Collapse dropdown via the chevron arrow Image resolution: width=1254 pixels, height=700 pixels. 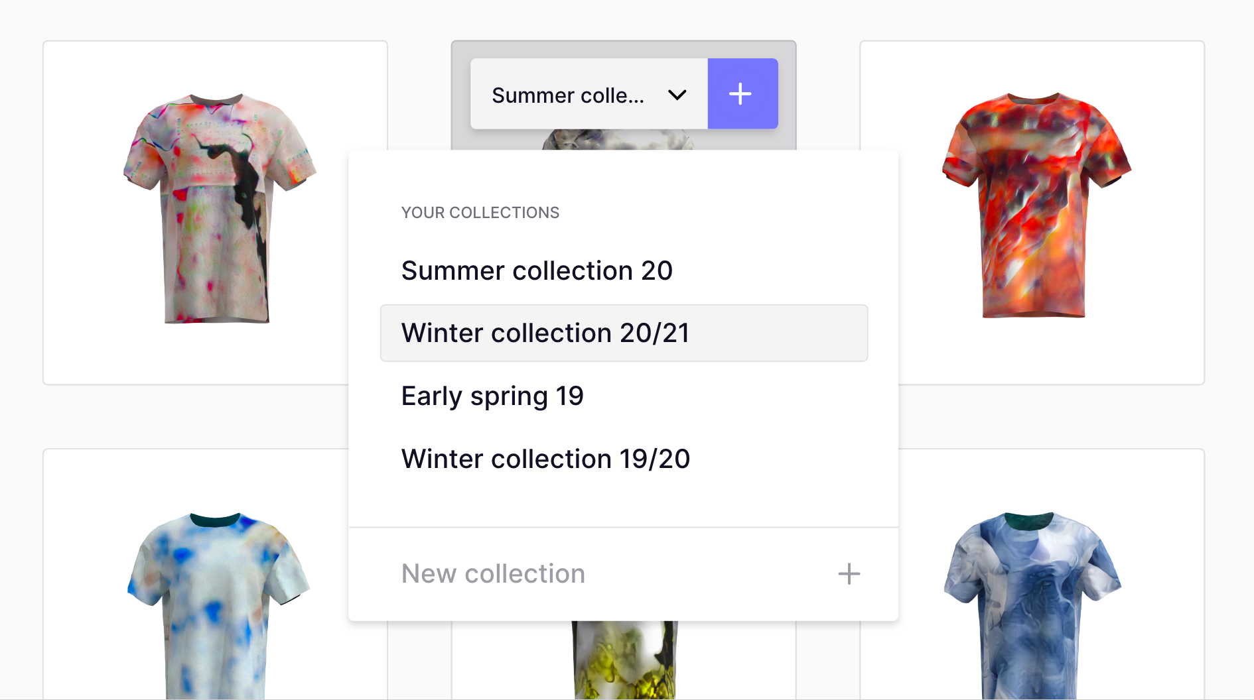(677, 95)
